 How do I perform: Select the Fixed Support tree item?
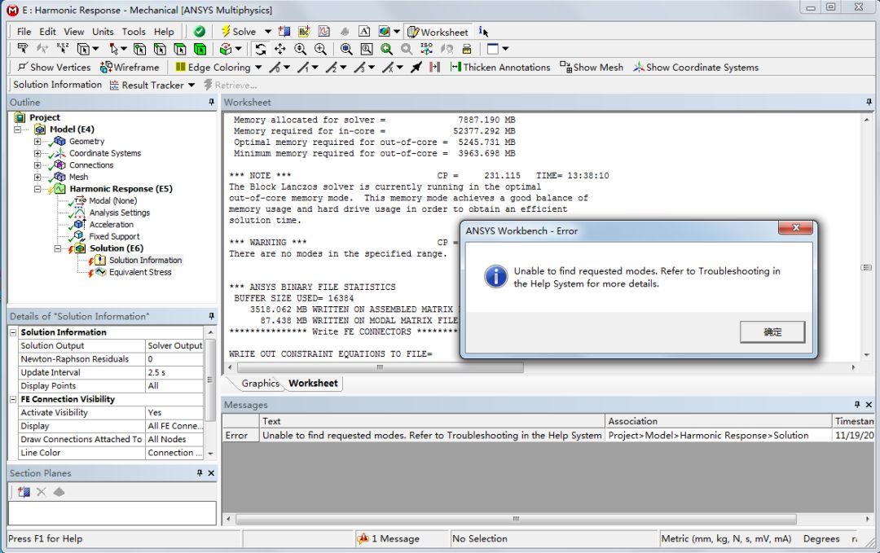[x=114, y=237]
